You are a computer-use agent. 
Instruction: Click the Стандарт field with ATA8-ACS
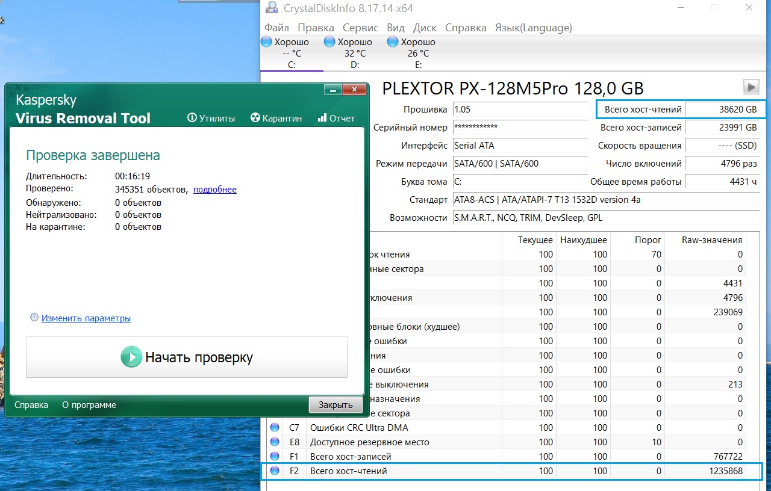[606, 200]
